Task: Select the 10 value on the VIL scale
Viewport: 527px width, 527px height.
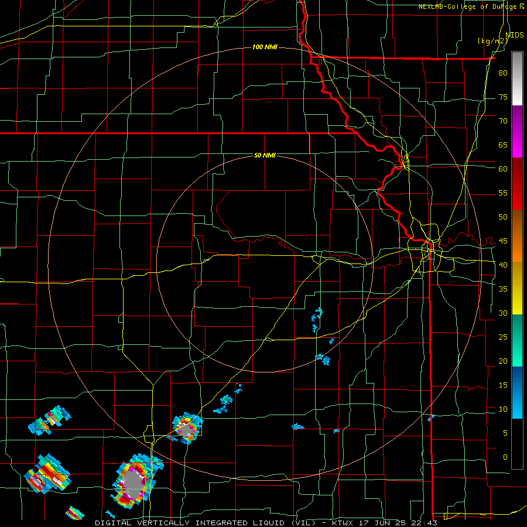Action: point(503,409)
